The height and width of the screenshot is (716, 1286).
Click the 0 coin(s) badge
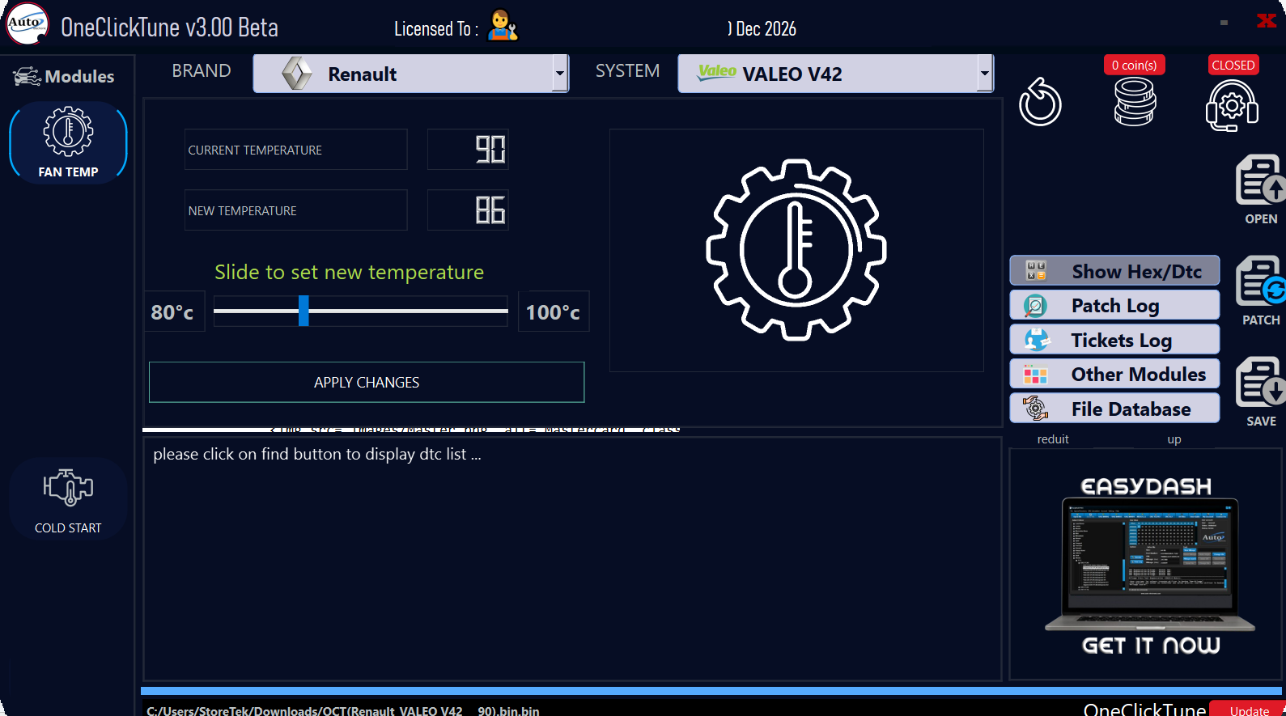1134,65
